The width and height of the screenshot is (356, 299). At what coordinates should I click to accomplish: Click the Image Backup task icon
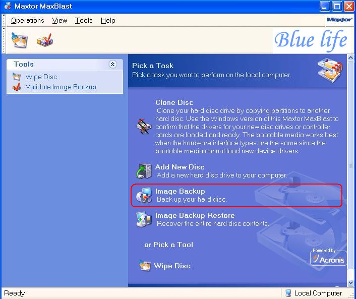[144, 195]
